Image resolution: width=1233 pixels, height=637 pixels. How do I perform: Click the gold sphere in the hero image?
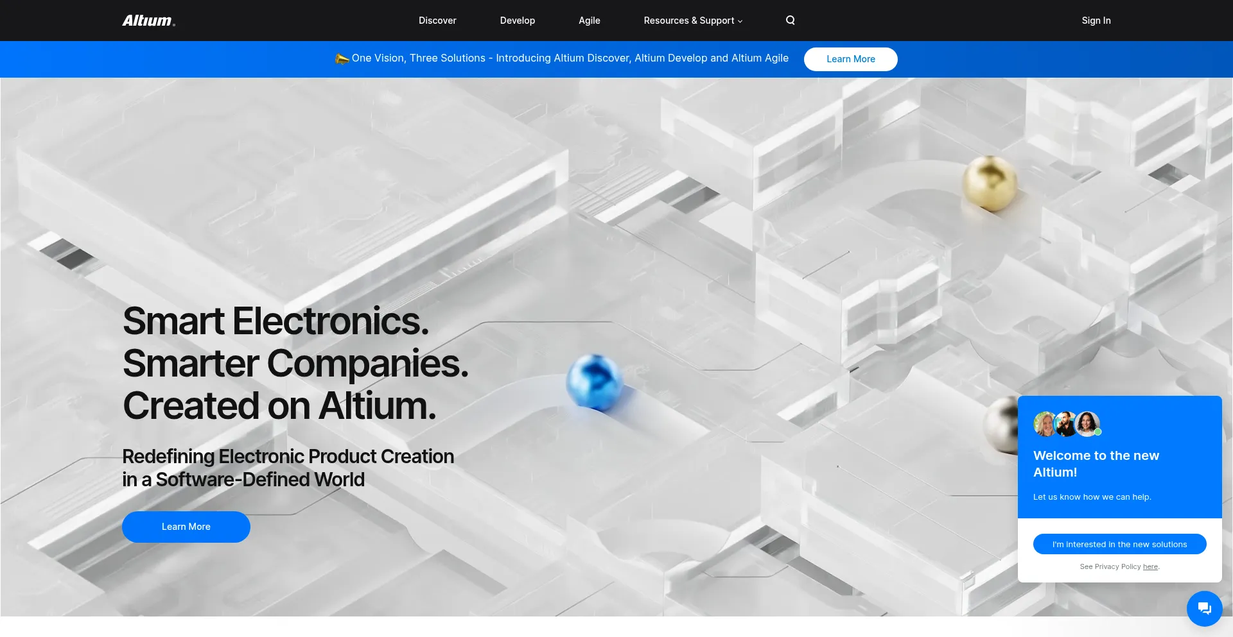(989, 182)
